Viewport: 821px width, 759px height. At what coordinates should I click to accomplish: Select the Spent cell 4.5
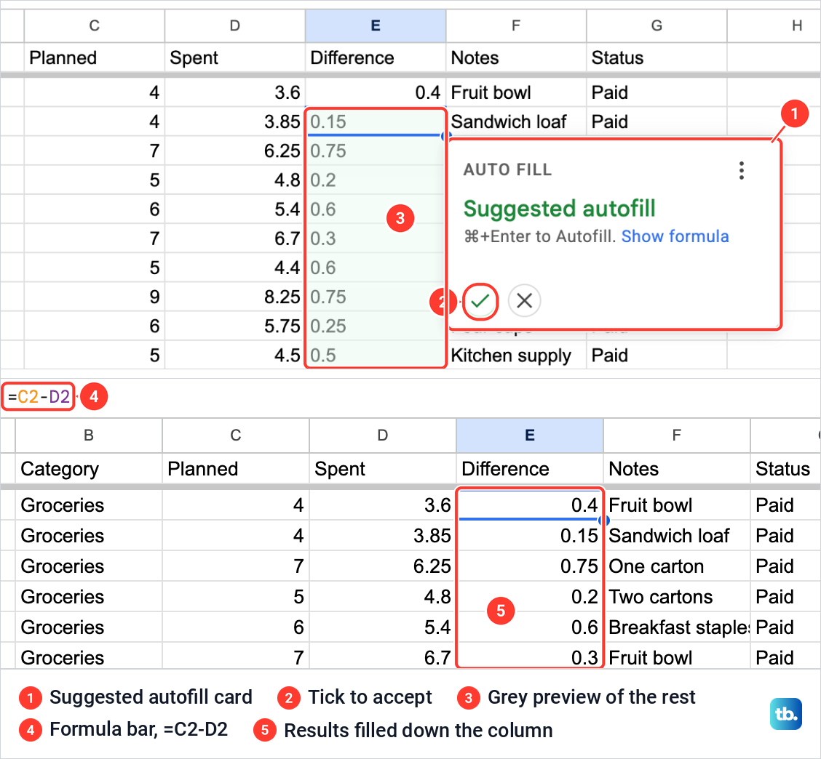[235, 356]
